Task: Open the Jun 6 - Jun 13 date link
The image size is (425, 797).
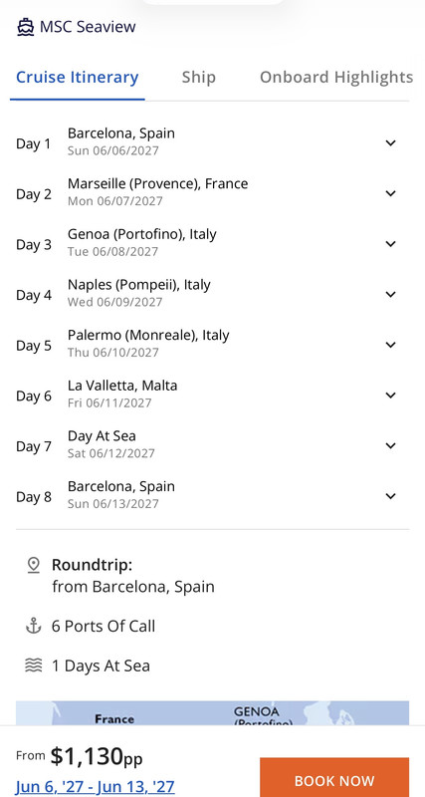Action: point(95,787)
